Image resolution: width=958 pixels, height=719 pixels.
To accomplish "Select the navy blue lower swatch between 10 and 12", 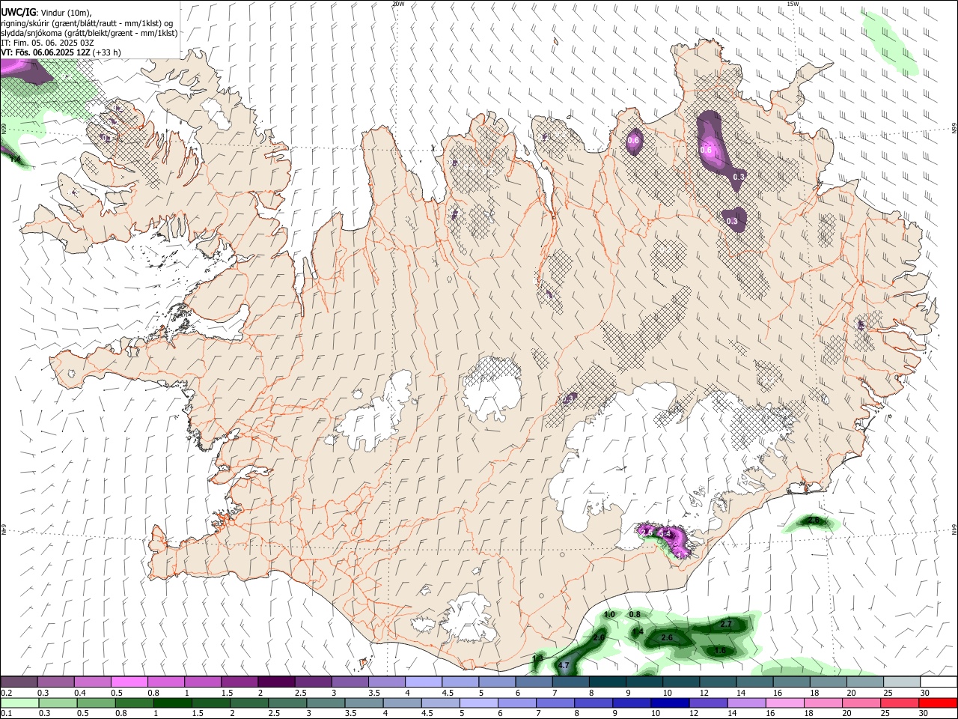I will (669, 703).
